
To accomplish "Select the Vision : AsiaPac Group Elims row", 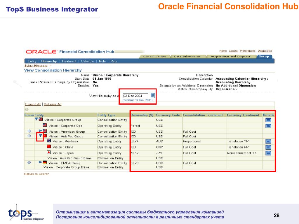I will coord(149,158).
